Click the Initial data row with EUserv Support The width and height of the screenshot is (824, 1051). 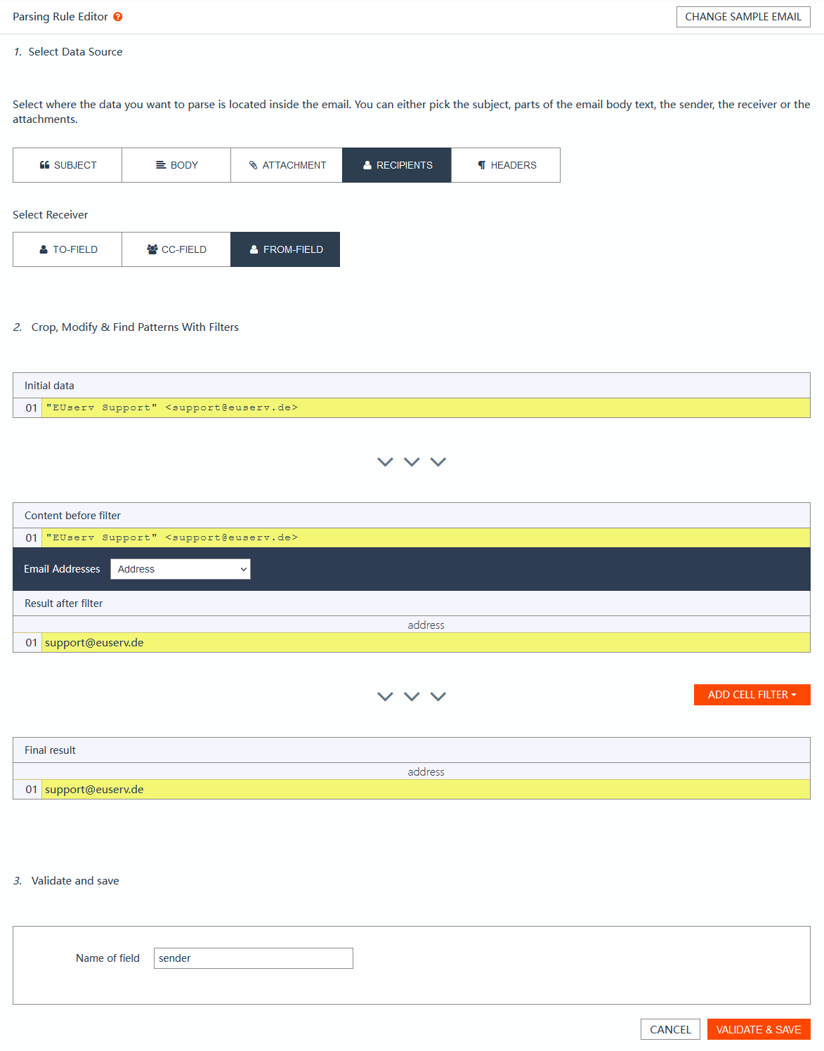point(412,407)
